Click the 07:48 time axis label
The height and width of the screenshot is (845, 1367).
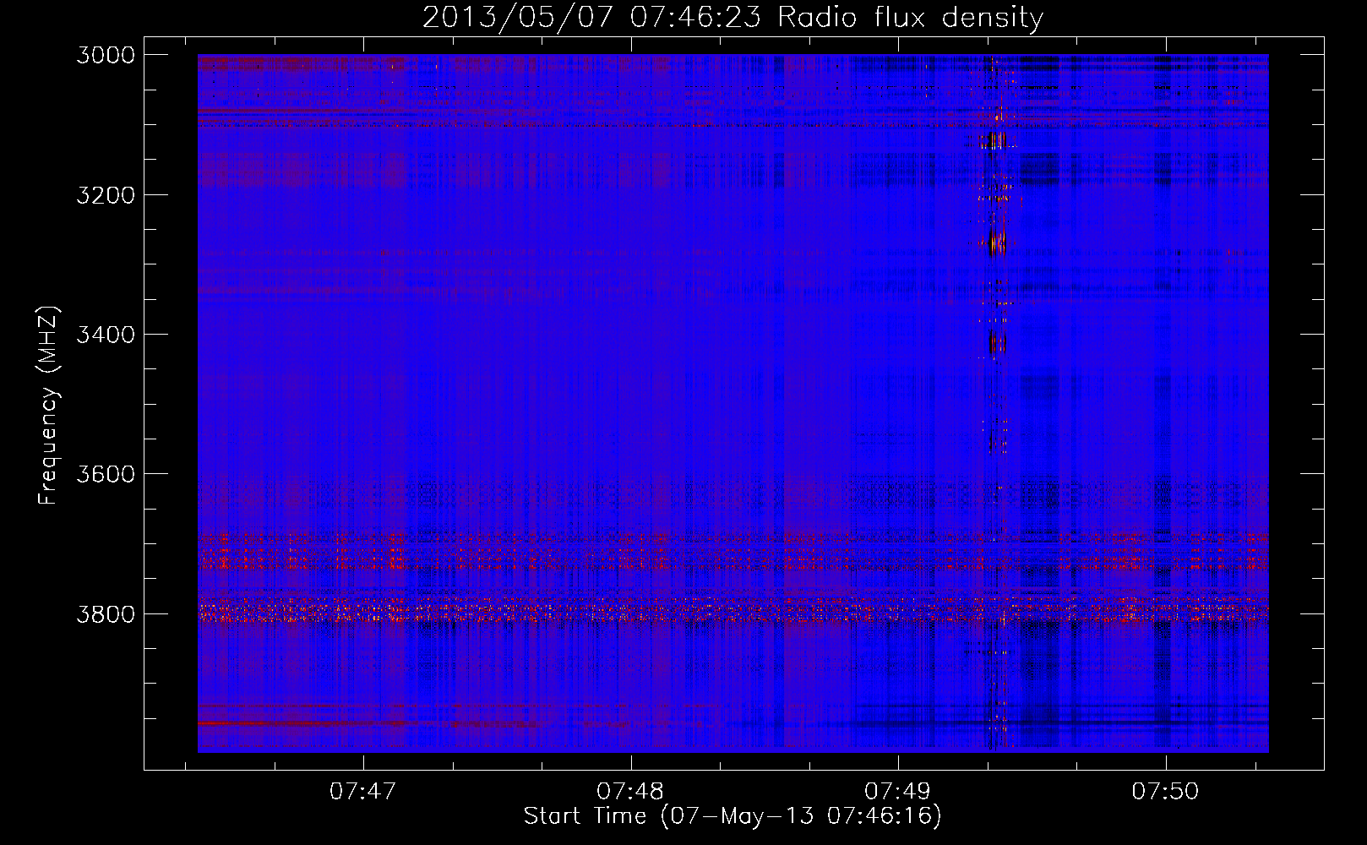coord(630,791)
